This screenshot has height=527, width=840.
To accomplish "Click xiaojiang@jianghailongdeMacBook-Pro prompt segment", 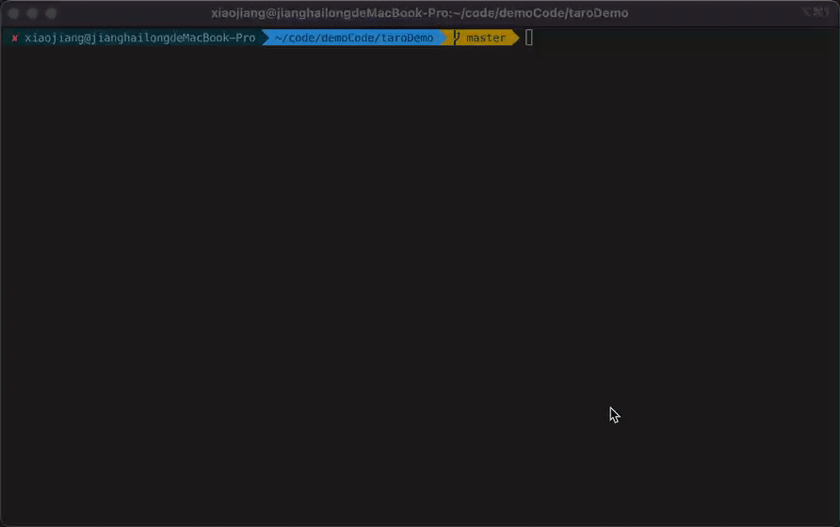I will [x=139, y=38].
